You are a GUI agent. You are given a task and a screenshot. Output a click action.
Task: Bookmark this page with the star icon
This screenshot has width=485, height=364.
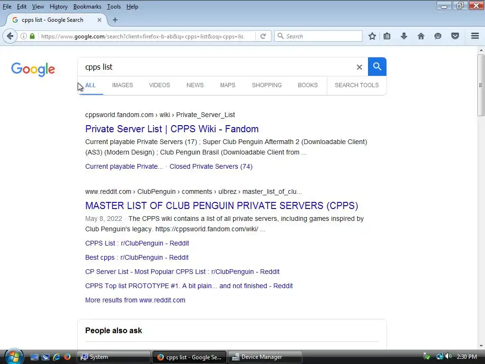372,36
